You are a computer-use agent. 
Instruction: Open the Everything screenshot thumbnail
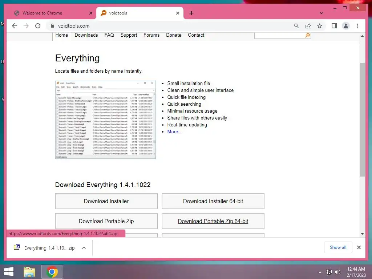coord(106,120)
